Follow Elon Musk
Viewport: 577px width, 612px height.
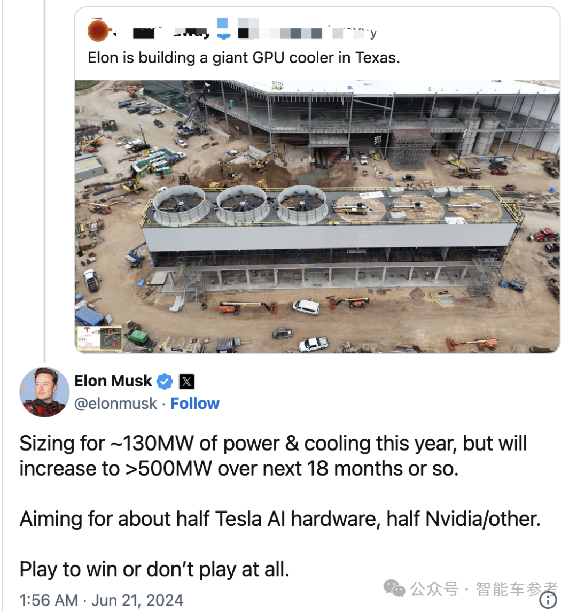[x=195, y=404]
